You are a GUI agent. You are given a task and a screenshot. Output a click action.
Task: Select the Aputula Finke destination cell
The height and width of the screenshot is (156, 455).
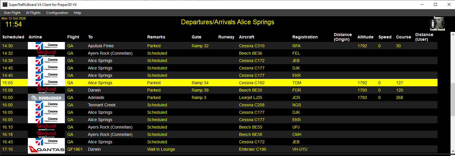(101, 46)
